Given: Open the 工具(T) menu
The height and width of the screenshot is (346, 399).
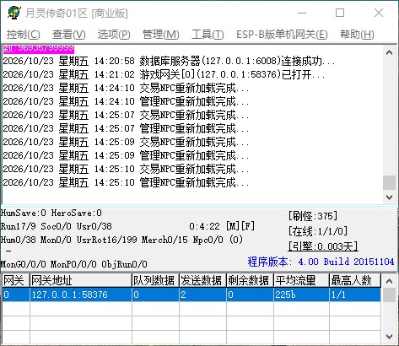Looking at the screenshot, I should 208,35.
